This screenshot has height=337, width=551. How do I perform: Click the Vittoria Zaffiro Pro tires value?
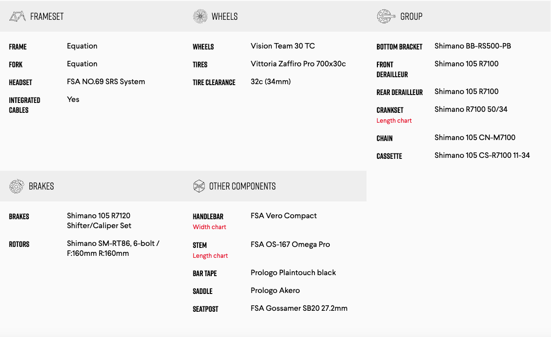point(298,64)
